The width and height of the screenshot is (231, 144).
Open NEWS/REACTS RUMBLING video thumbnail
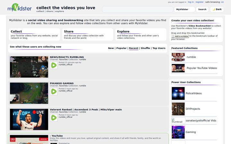coord(29,67)
